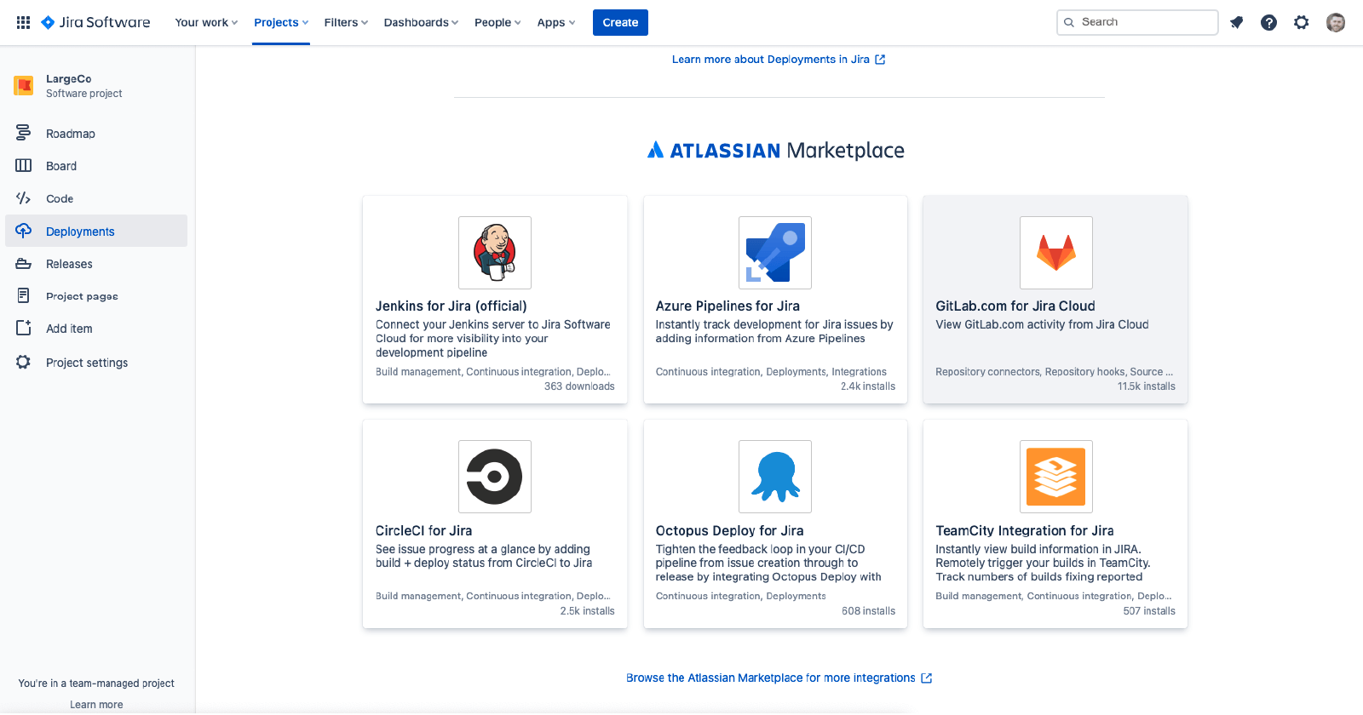Open the help question mark icon
Screen dimensions: 1363x715
pos(1268,22)
